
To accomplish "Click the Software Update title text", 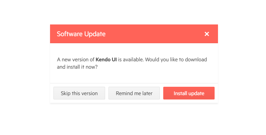I will (81, 34).
